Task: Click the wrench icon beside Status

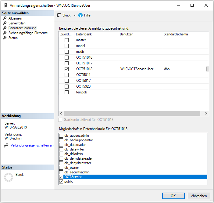Action: click(x=5, y=38)
